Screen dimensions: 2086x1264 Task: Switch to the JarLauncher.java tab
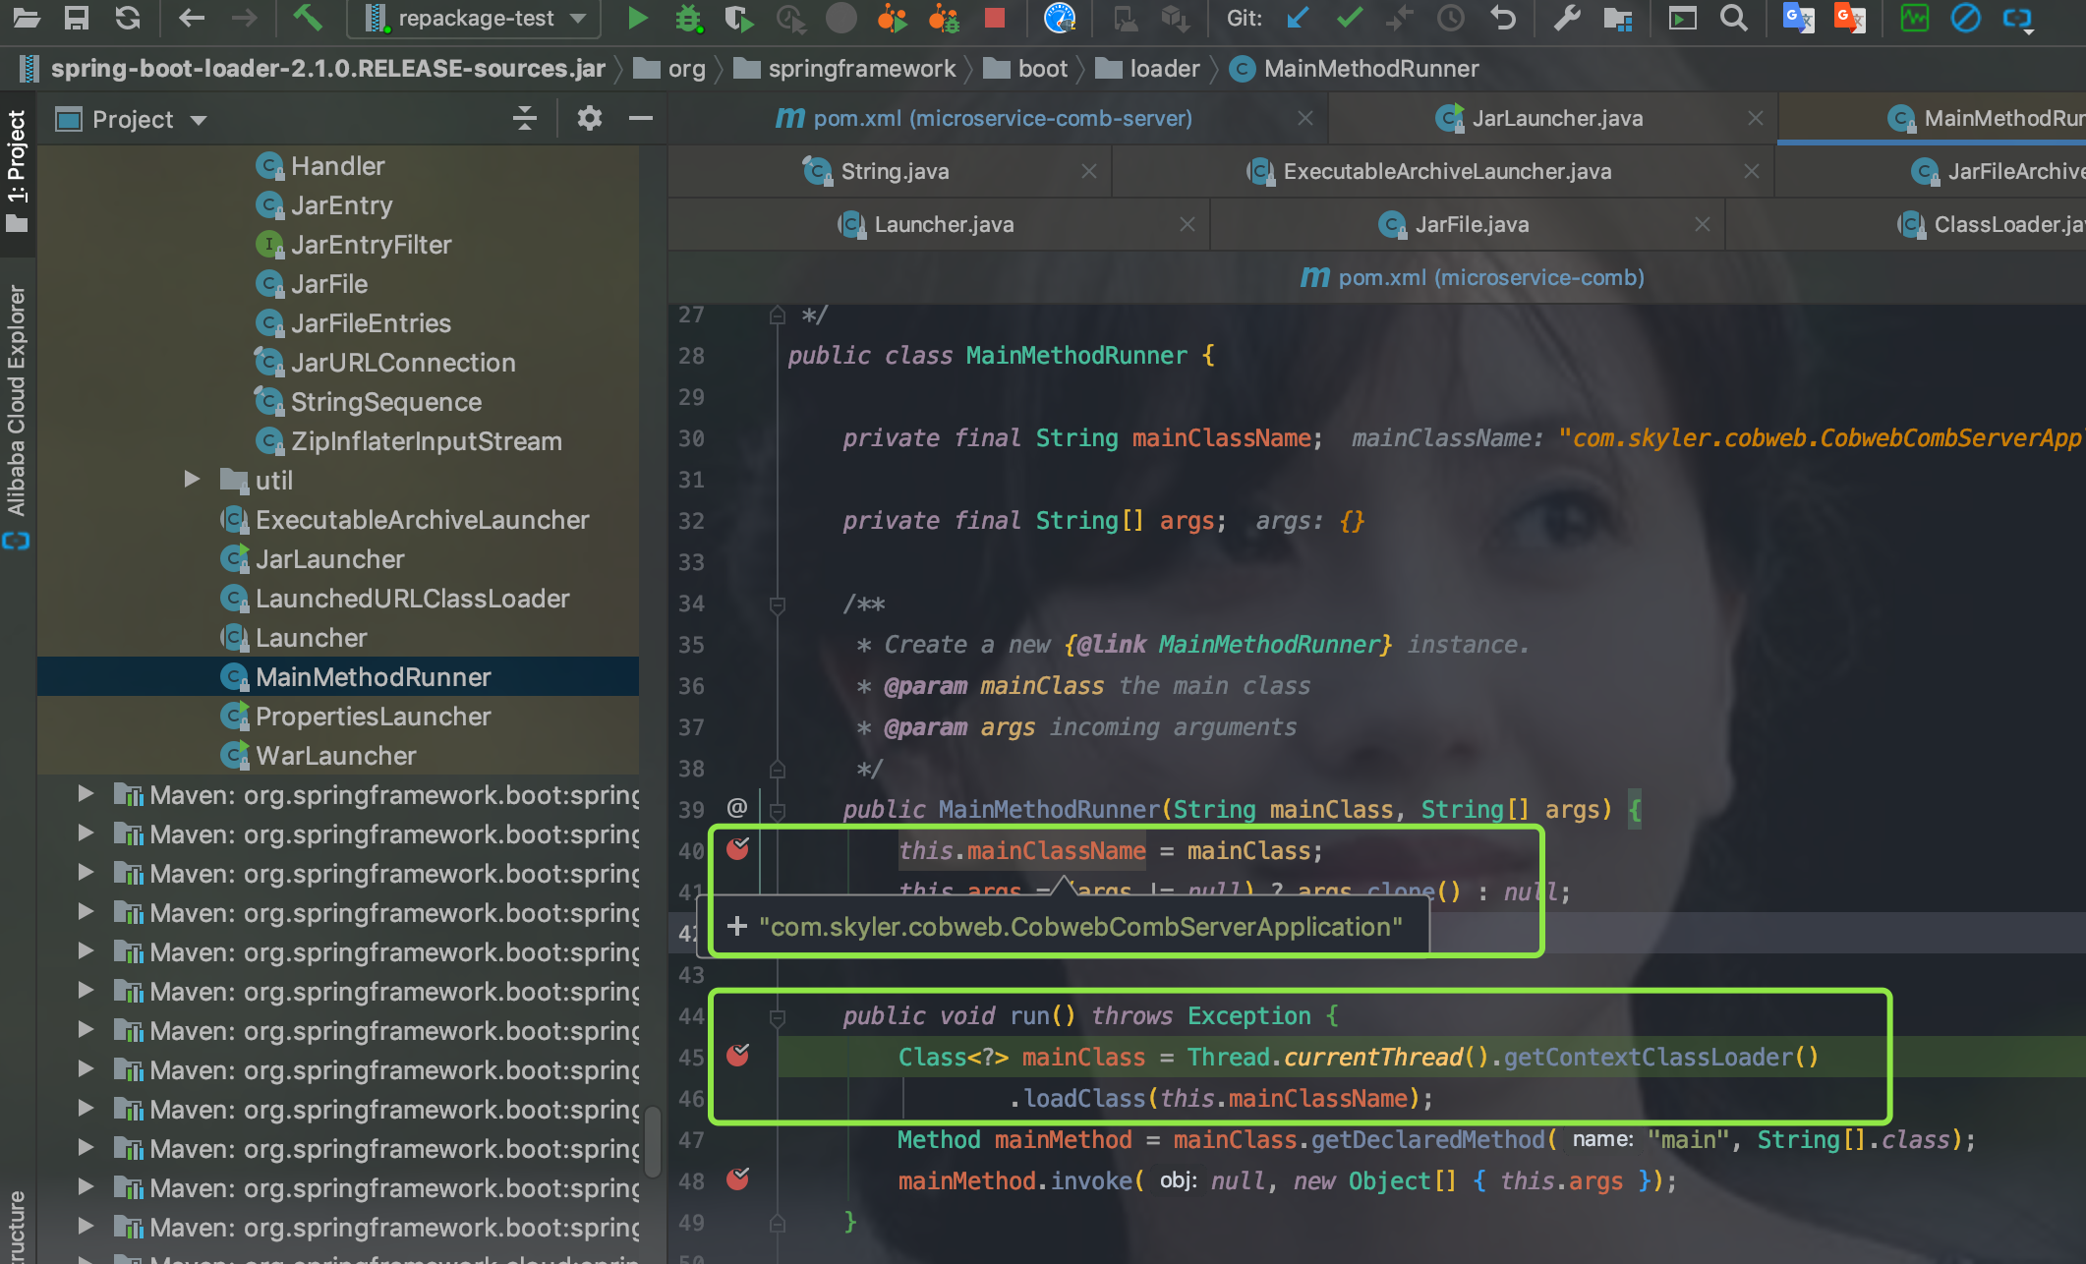(1556, 119)
